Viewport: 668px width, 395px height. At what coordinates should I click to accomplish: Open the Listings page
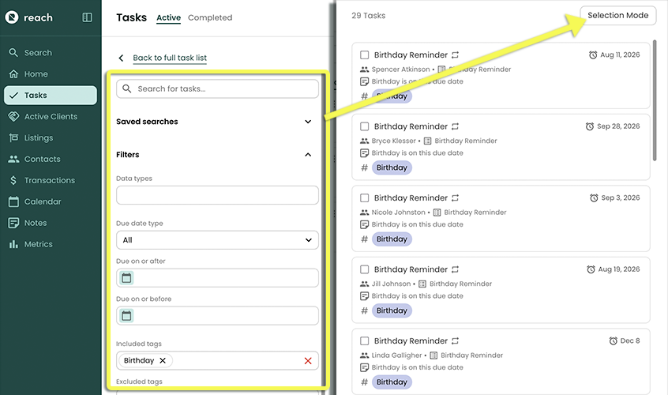(x=39, y=138)
